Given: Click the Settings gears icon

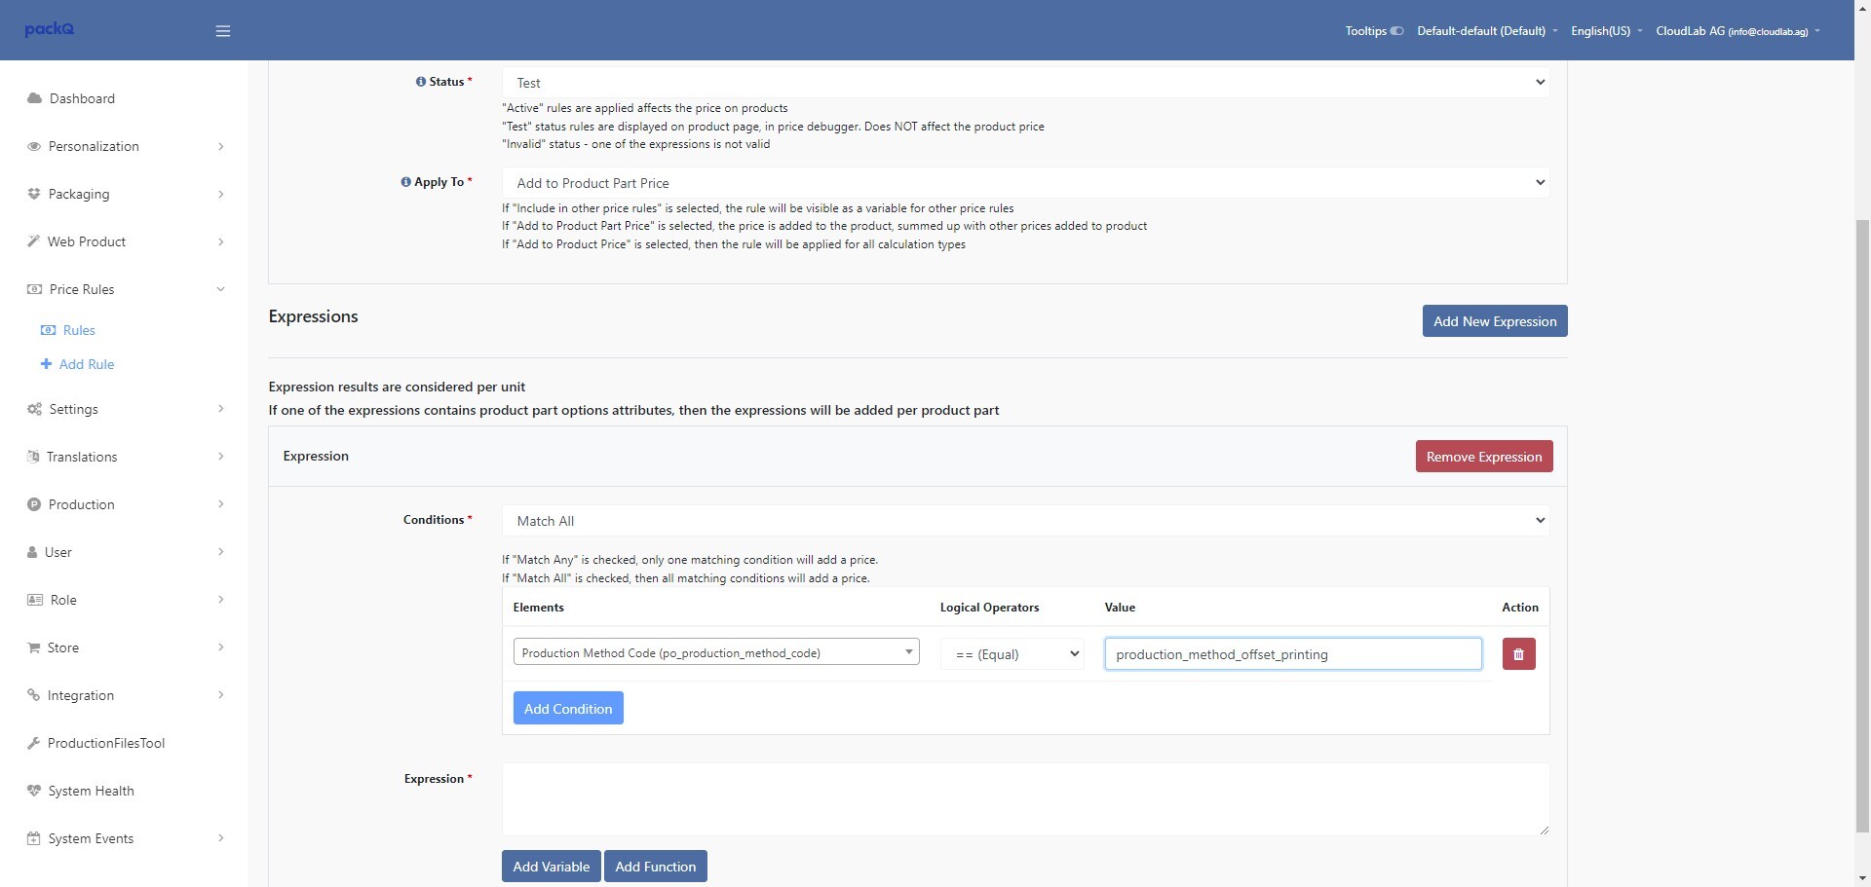Looking at the screenshot, I should 34,409.
